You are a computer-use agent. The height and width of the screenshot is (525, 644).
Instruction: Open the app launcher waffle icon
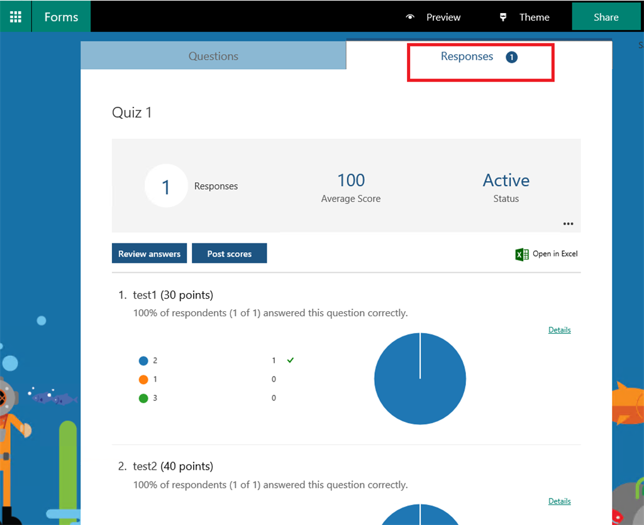coord(16,17)
